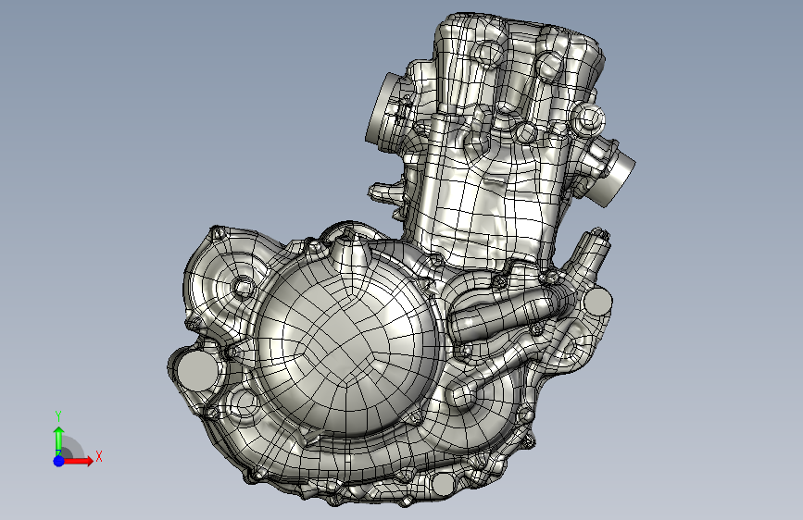The width and height of the screenshot is (803, 520).
Task: Click the blue Z axis dot on triad
Action: point(59,461)
